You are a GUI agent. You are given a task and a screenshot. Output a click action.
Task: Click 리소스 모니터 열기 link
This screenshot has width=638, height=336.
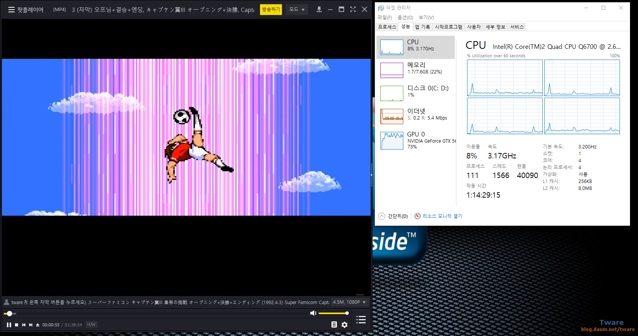pos(442,216)
